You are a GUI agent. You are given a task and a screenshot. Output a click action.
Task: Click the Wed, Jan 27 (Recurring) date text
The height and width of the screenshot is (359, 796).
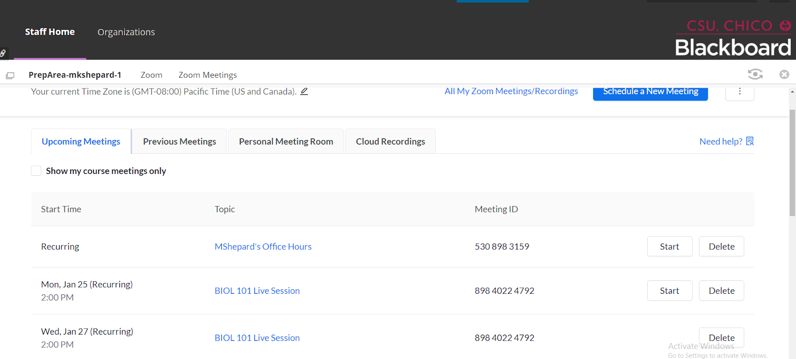[87, 331]
